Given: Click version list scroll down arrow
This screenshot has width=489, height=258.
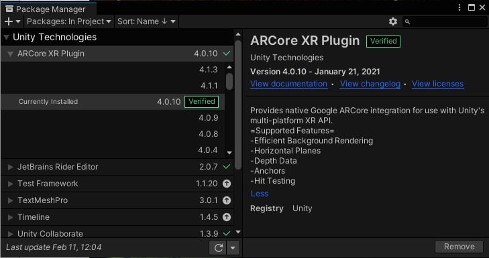Looking at the screenshot, I should 229,153.
